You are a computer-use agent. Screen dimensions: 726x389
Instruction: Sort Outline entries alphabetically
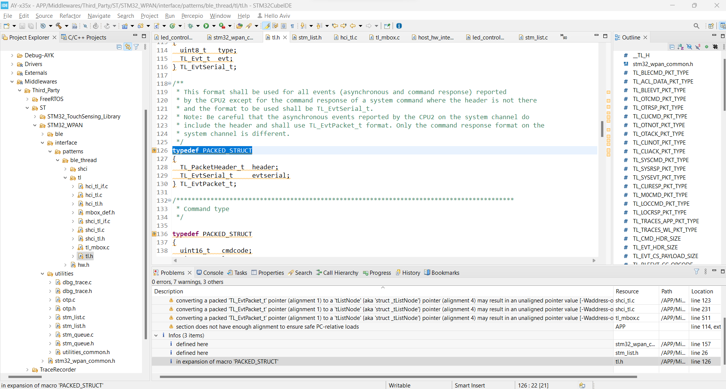tap(679, 47)
